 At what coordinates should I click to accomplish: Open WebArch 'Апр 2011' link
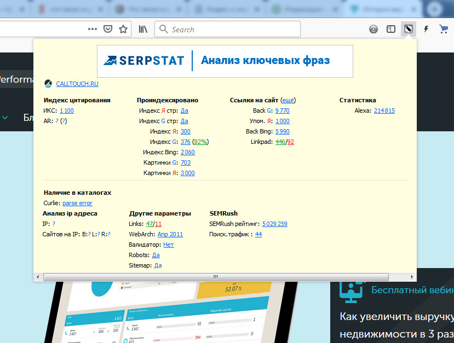coord(170,234)
